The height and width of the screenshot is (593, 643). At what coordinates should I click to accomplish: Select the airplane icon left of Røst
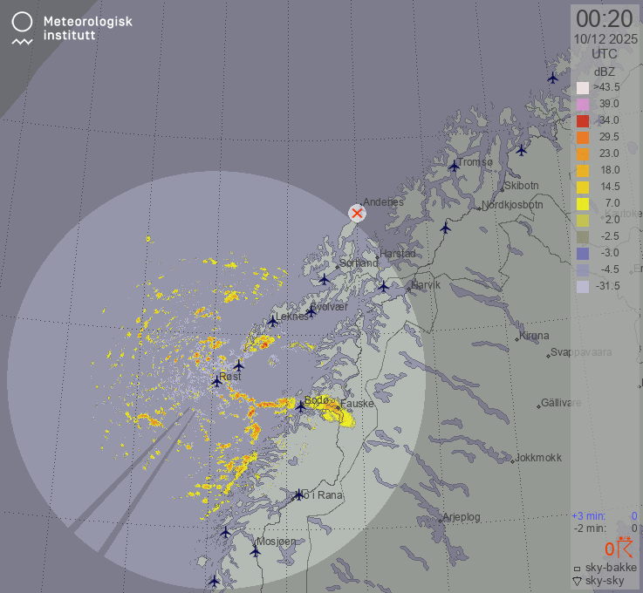click(x=216, y=381)
